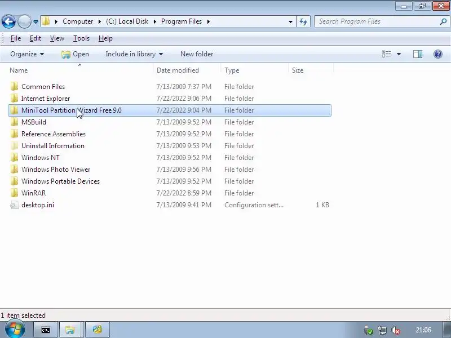
Task: Open address bar previous locations dropdown
Action: pos(290,22)
